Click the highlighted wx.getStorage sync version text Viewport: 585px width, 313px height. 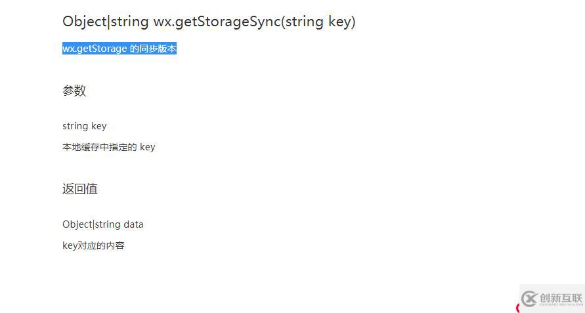point(119,49)
